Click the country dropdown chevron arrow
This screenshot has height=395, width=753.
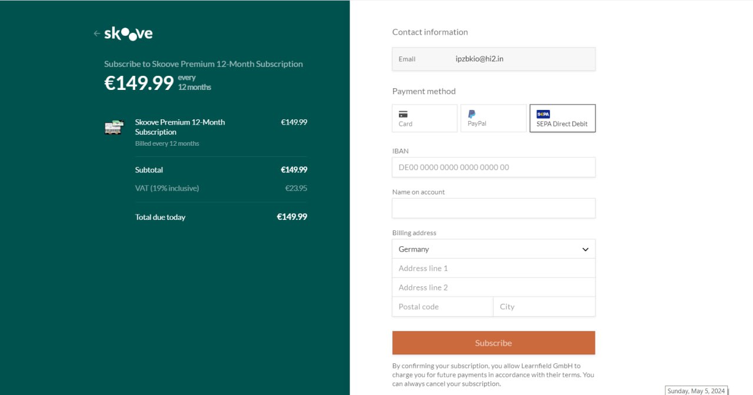coord(585,249)
